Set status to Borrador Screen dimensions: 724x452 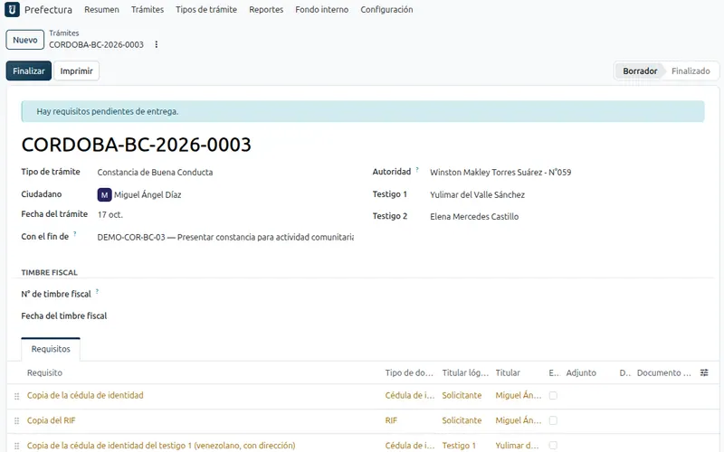[640, 71]
